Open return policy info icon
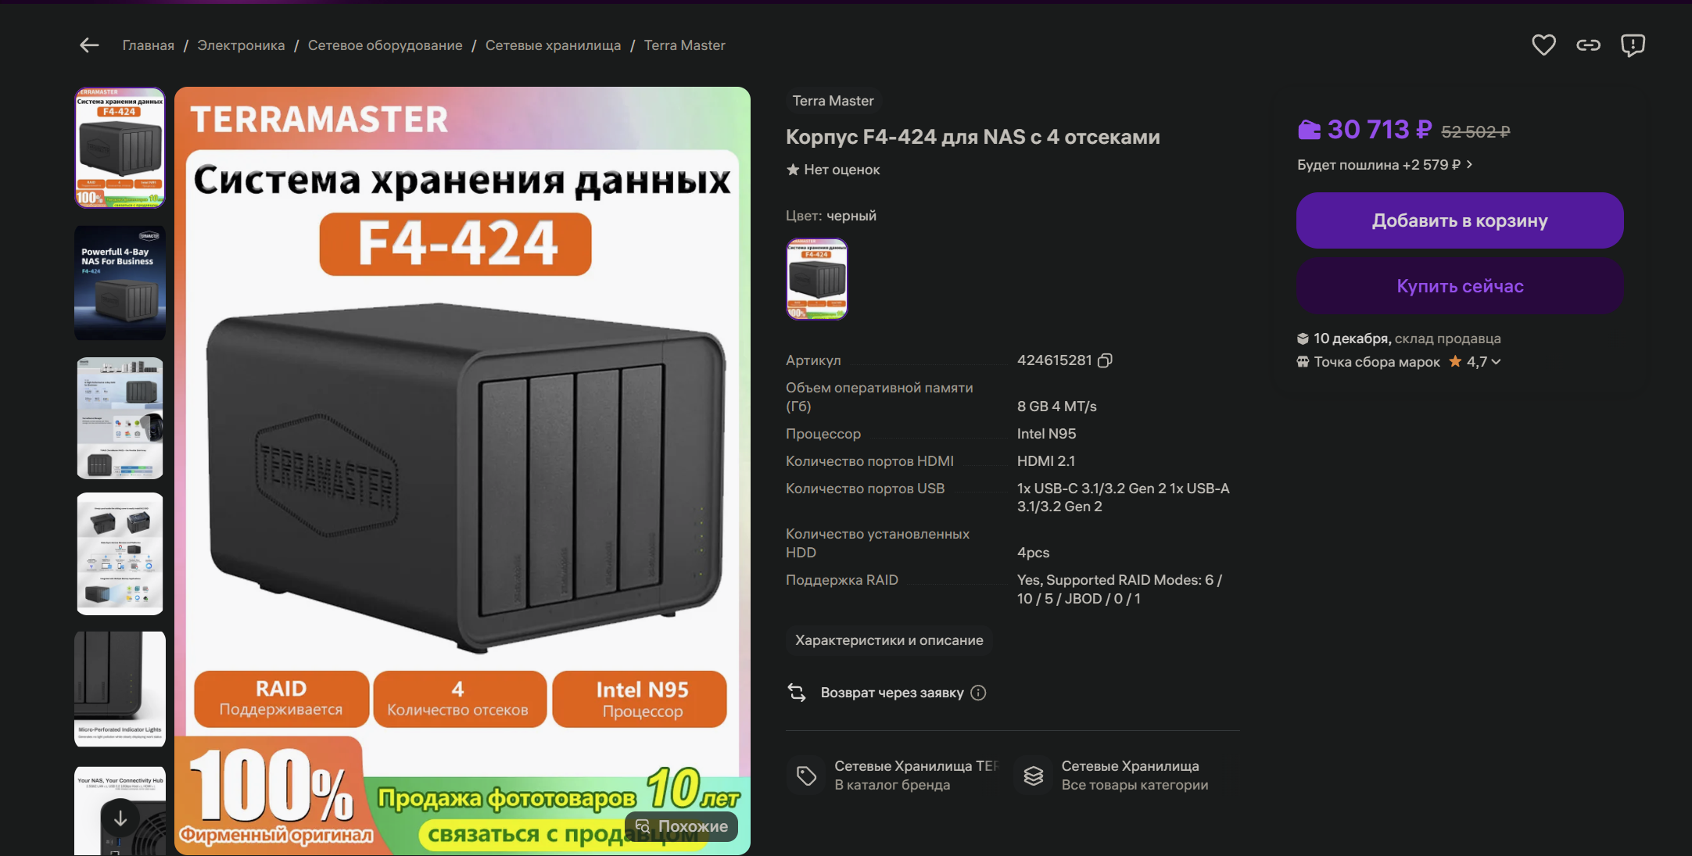The image size is (1692, 856). 978,693
